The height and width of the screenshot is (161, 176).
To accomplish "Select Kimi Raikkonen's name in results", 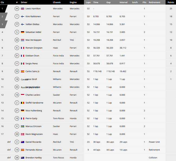I will (x=33, y=17).
